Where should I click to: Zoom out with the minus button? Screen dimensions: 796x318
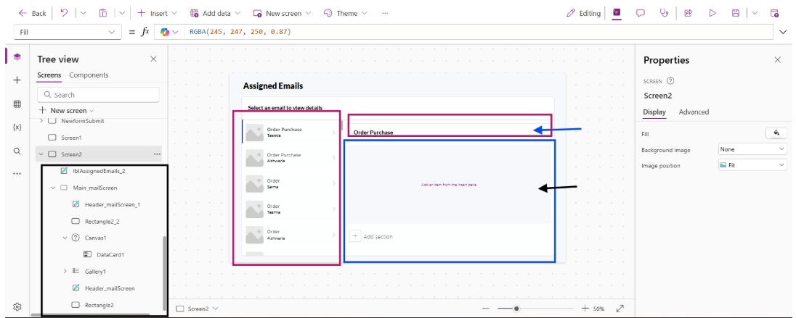[486, 309]
